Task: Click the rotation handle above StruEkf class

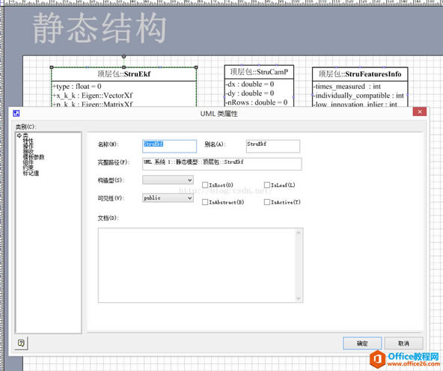Action: 123,56
